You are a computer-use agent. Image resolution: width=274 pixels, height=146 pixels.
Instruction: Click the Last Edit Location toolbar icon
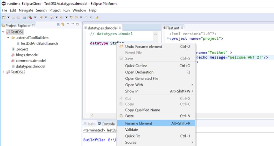(x=71, y=17)
